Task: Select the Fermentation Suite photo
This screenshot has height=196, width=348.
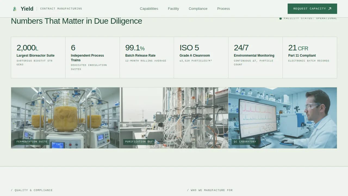Action: pyautogui.click(x=65, y=118)
